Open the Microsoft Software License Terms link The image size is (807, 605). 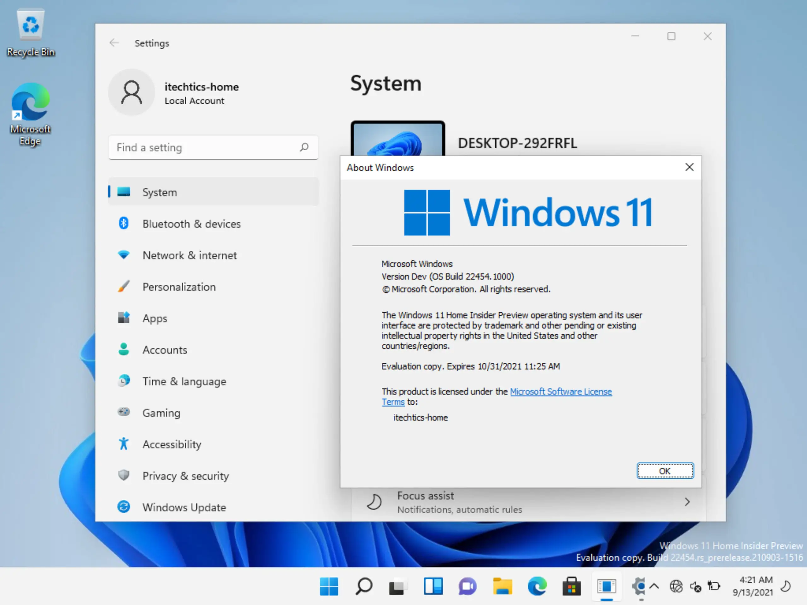click(561, 392)
